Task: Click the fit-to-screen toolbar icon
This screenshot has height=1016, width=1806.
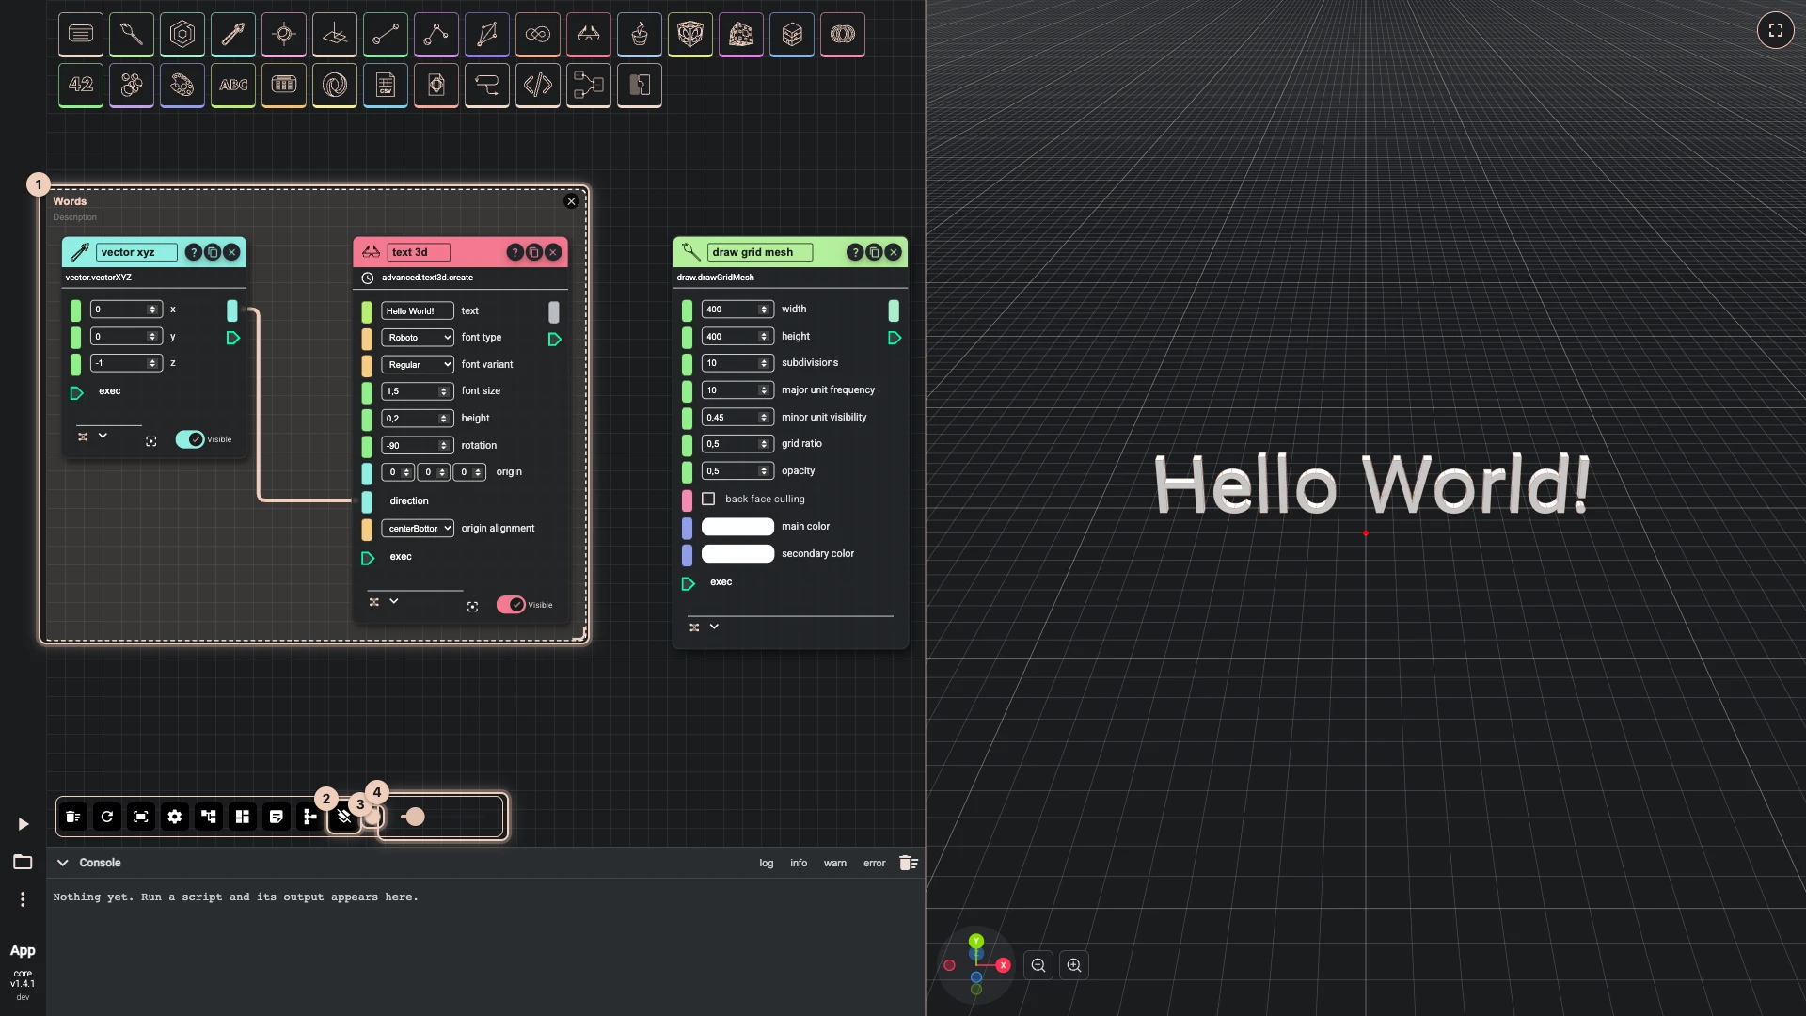Action: [x=141, y=817]
